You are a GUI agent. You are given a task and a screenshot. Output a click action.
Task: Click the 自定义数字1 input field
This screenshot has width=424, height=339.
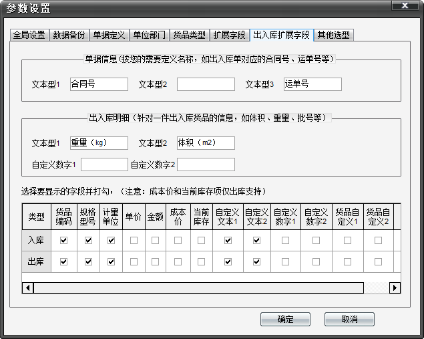(104, 164)
